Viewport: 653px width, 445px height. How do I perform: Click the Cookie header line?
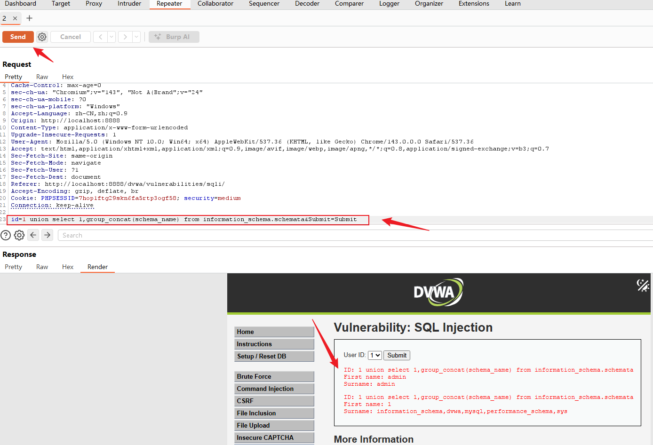click(126, 198)
